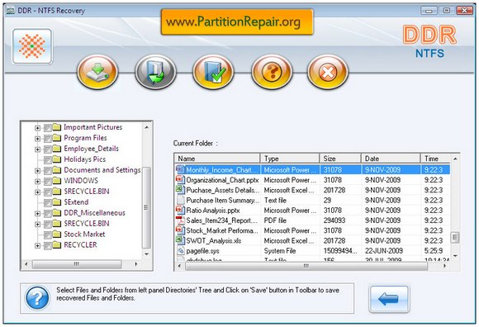This screenshot has width=479, height=327.
Task: Click the folder tree horizontal scrollbar thumb
Action: pyautogui.click(x=77, y=263)
